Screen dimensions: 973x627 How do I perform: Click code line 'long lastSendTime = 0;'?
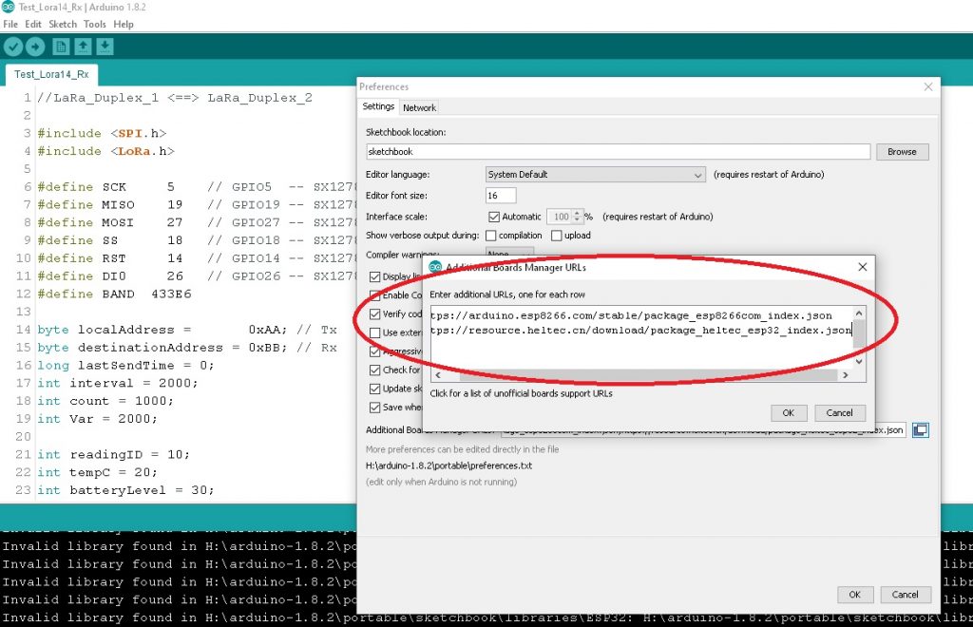[125, 366]
